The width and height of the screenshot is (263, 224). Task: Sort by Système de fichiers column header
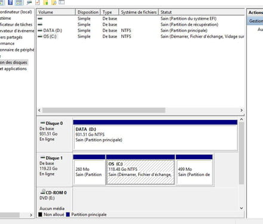pyautogui.click(x=139, y=12)
